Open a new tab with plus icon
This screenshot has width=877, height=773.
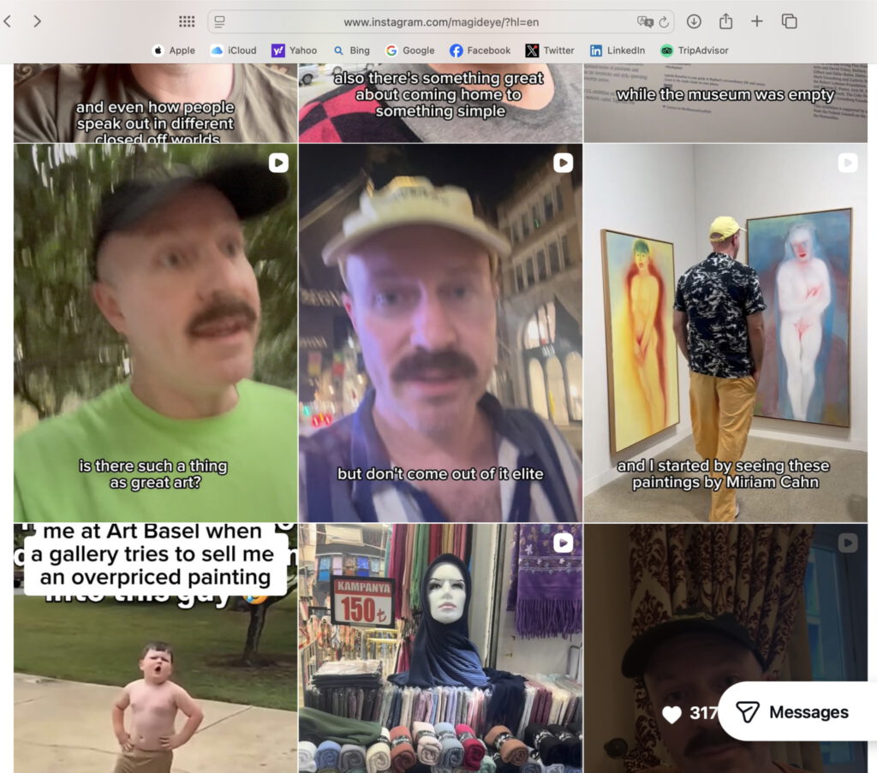(x=757, y=21)
